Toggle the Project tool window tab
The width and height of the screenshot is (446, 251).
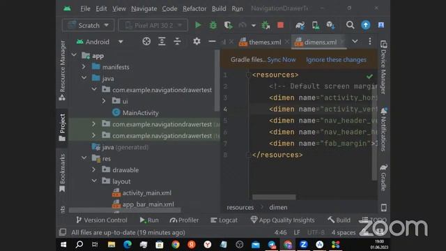62,128
